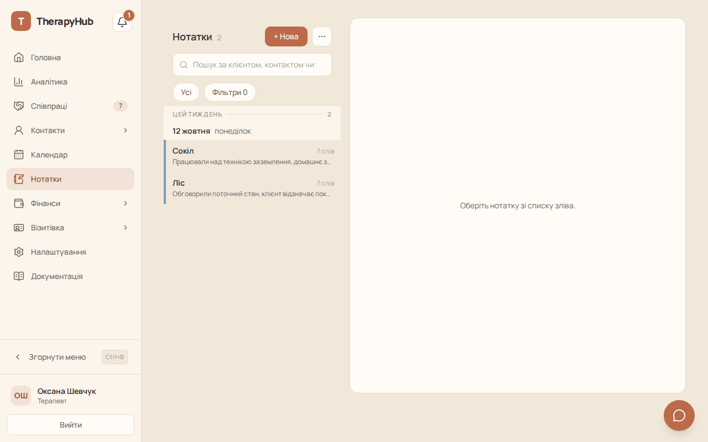Create a note with + Нова
The image size is (708, 442).
click(286, 36)
